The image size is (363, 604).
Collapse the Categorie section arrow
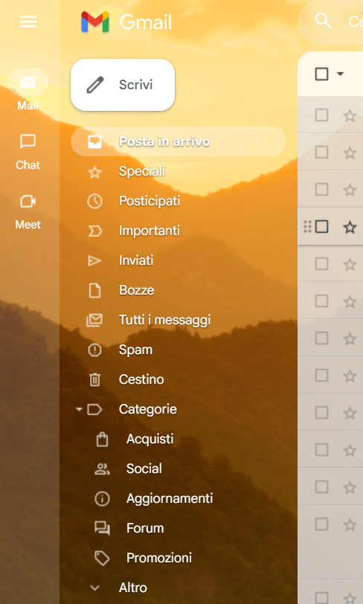tap(79, 409)
